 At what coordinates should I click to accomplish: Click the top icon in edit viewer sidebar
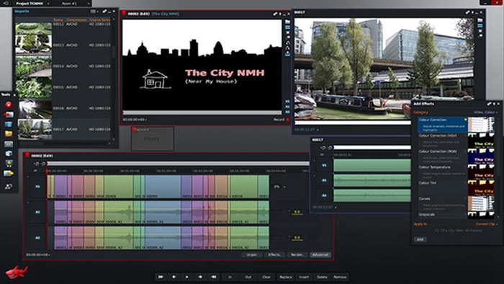click(x=287, y=22)
